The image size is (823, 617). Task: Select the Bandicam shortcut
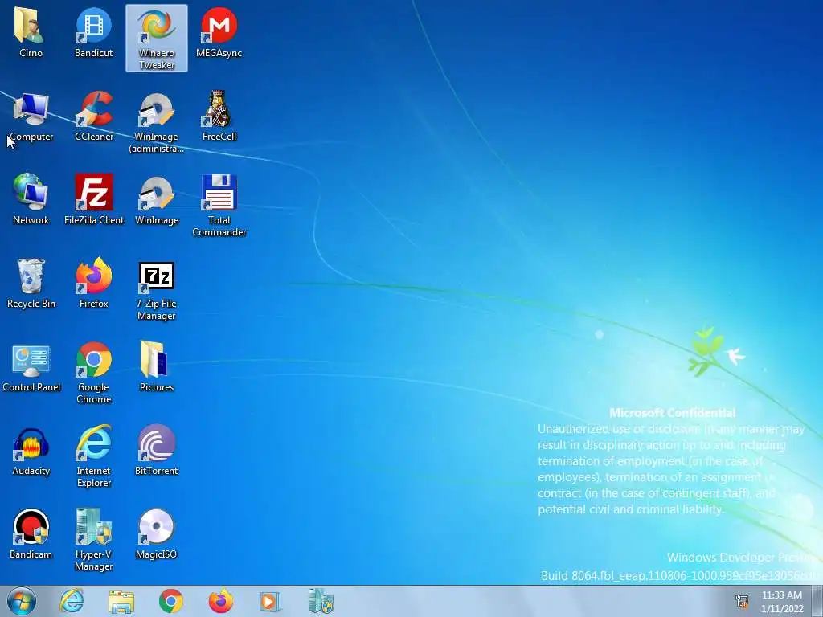coord(31,534)
